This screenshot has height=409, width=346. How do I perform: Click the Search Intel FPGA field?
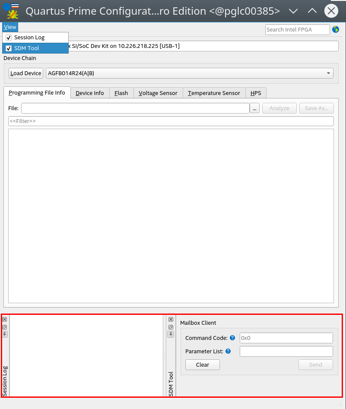(x=298, y=29)
